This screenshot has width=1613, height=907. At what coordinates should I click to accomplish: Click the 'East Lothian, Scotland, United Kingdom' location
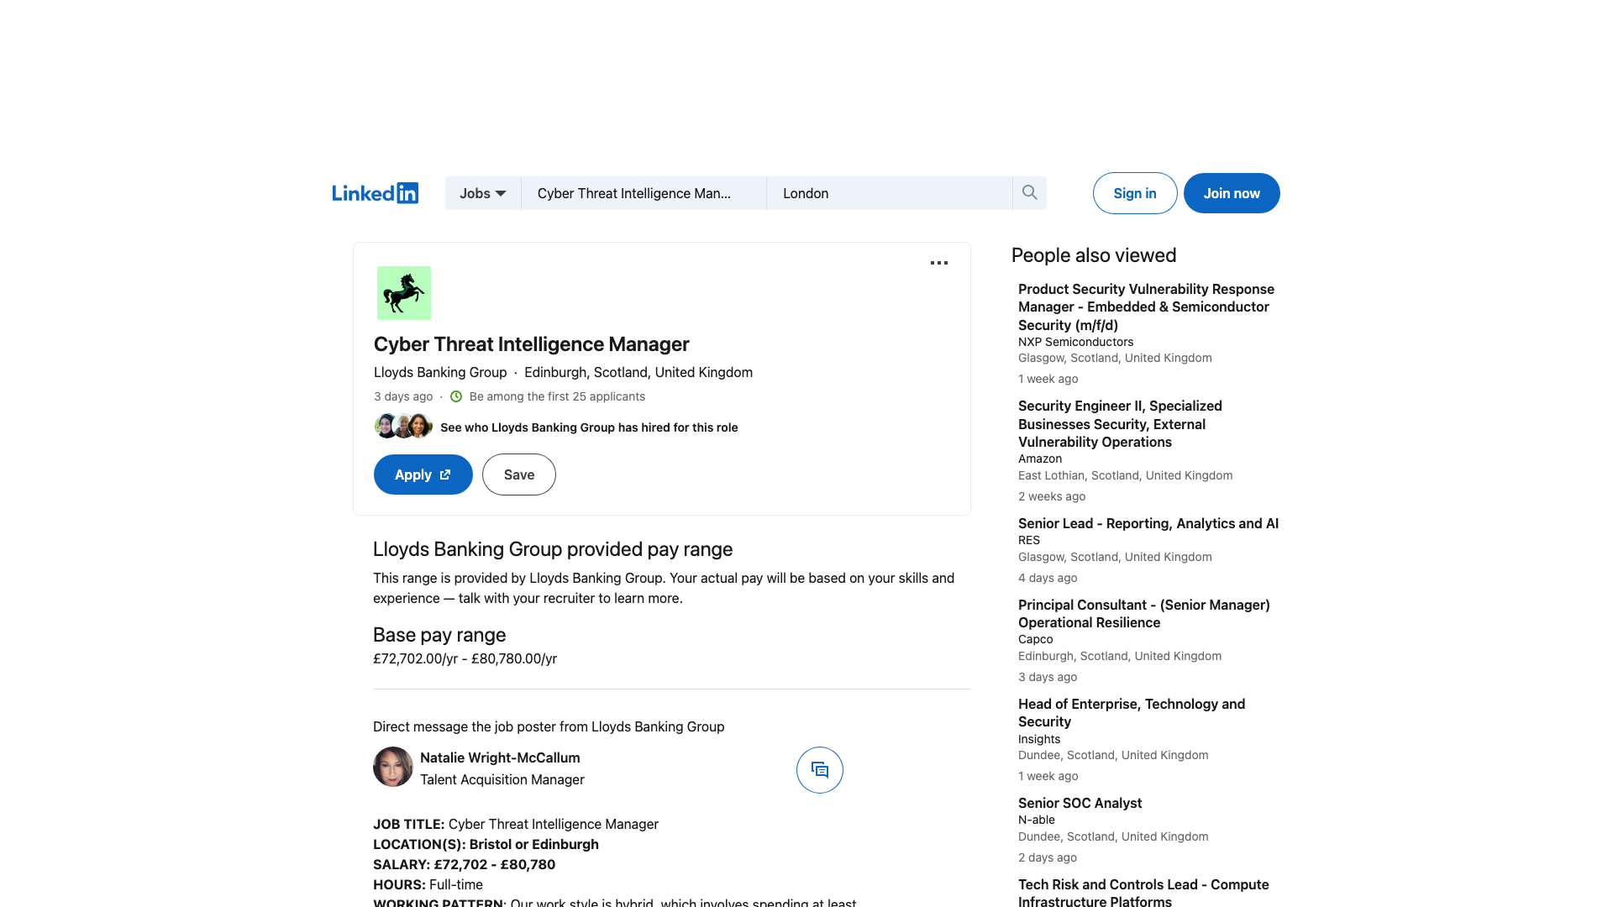click(1125, 475)
